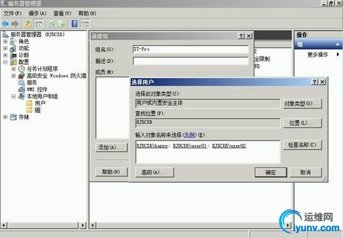Click the BJDCXR\happy entry
Screen dimensions: 343x238
tap(152, 146)
